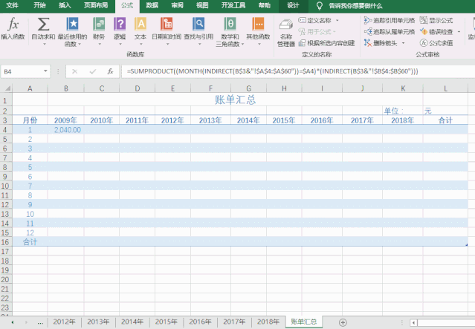Click the cancel X in formula bar
Screen dimensions: 475x329
click(74, 72)
